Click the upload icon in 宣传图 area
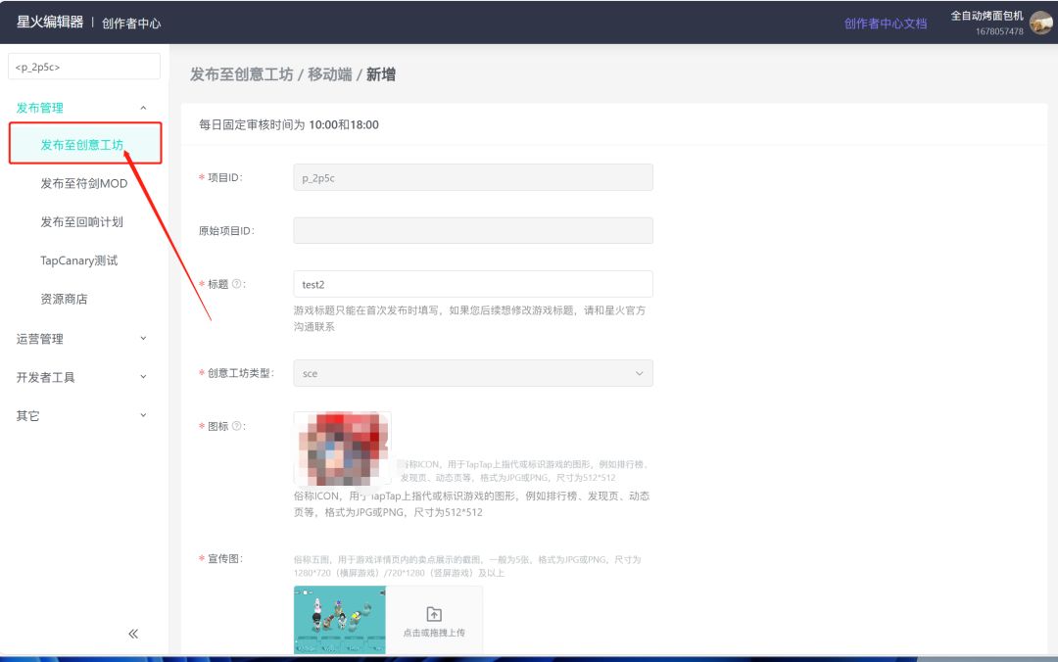Viewport: 1058px width, 662px height. [x=434, y=614]
